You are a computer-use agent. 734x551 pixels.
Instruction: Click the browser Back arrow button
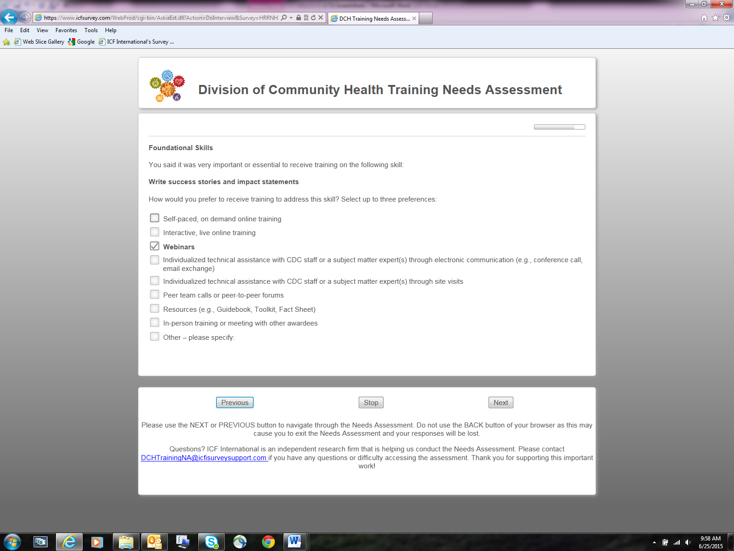9,17
